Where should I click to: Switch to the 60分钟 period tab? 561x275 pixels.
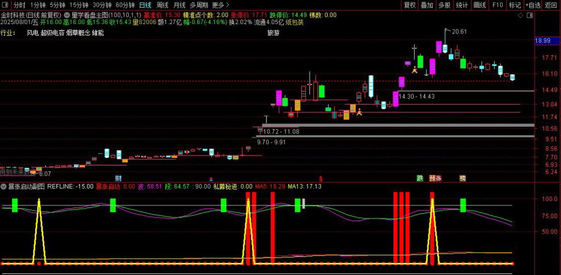124,5
